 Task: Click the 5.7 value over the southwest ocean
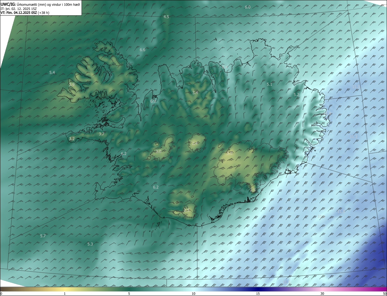(x=43, y=236)
